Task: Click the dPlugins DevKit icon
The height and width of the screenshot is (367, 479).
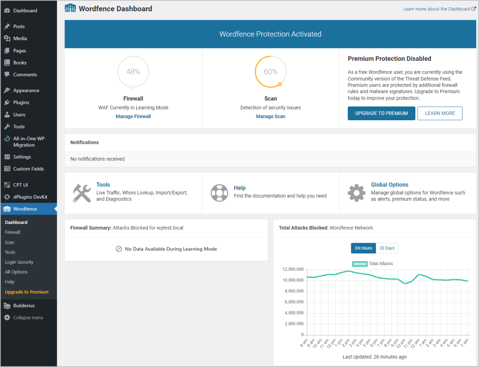Action: pyautogui.click(x=7, y=197)
